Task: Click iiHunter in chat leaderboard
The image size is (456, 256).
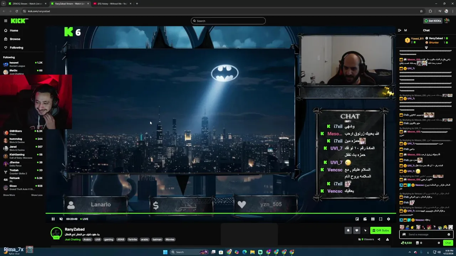Action: click(434, 43)
